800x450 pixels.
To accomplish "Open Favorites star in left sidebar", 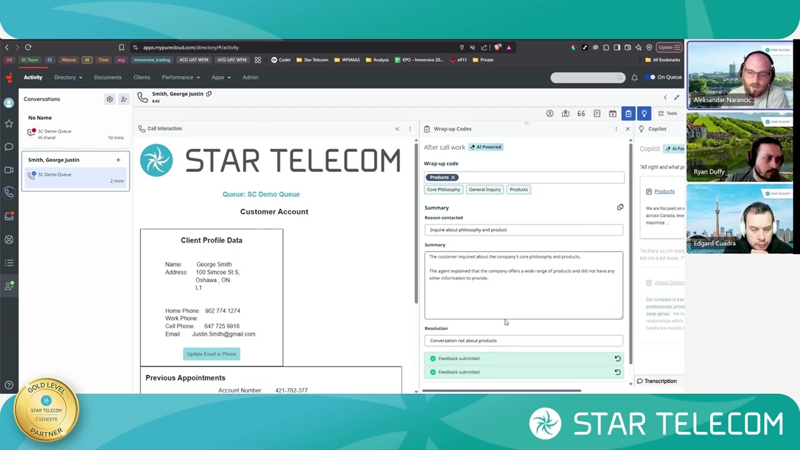I will click(9, 124).
